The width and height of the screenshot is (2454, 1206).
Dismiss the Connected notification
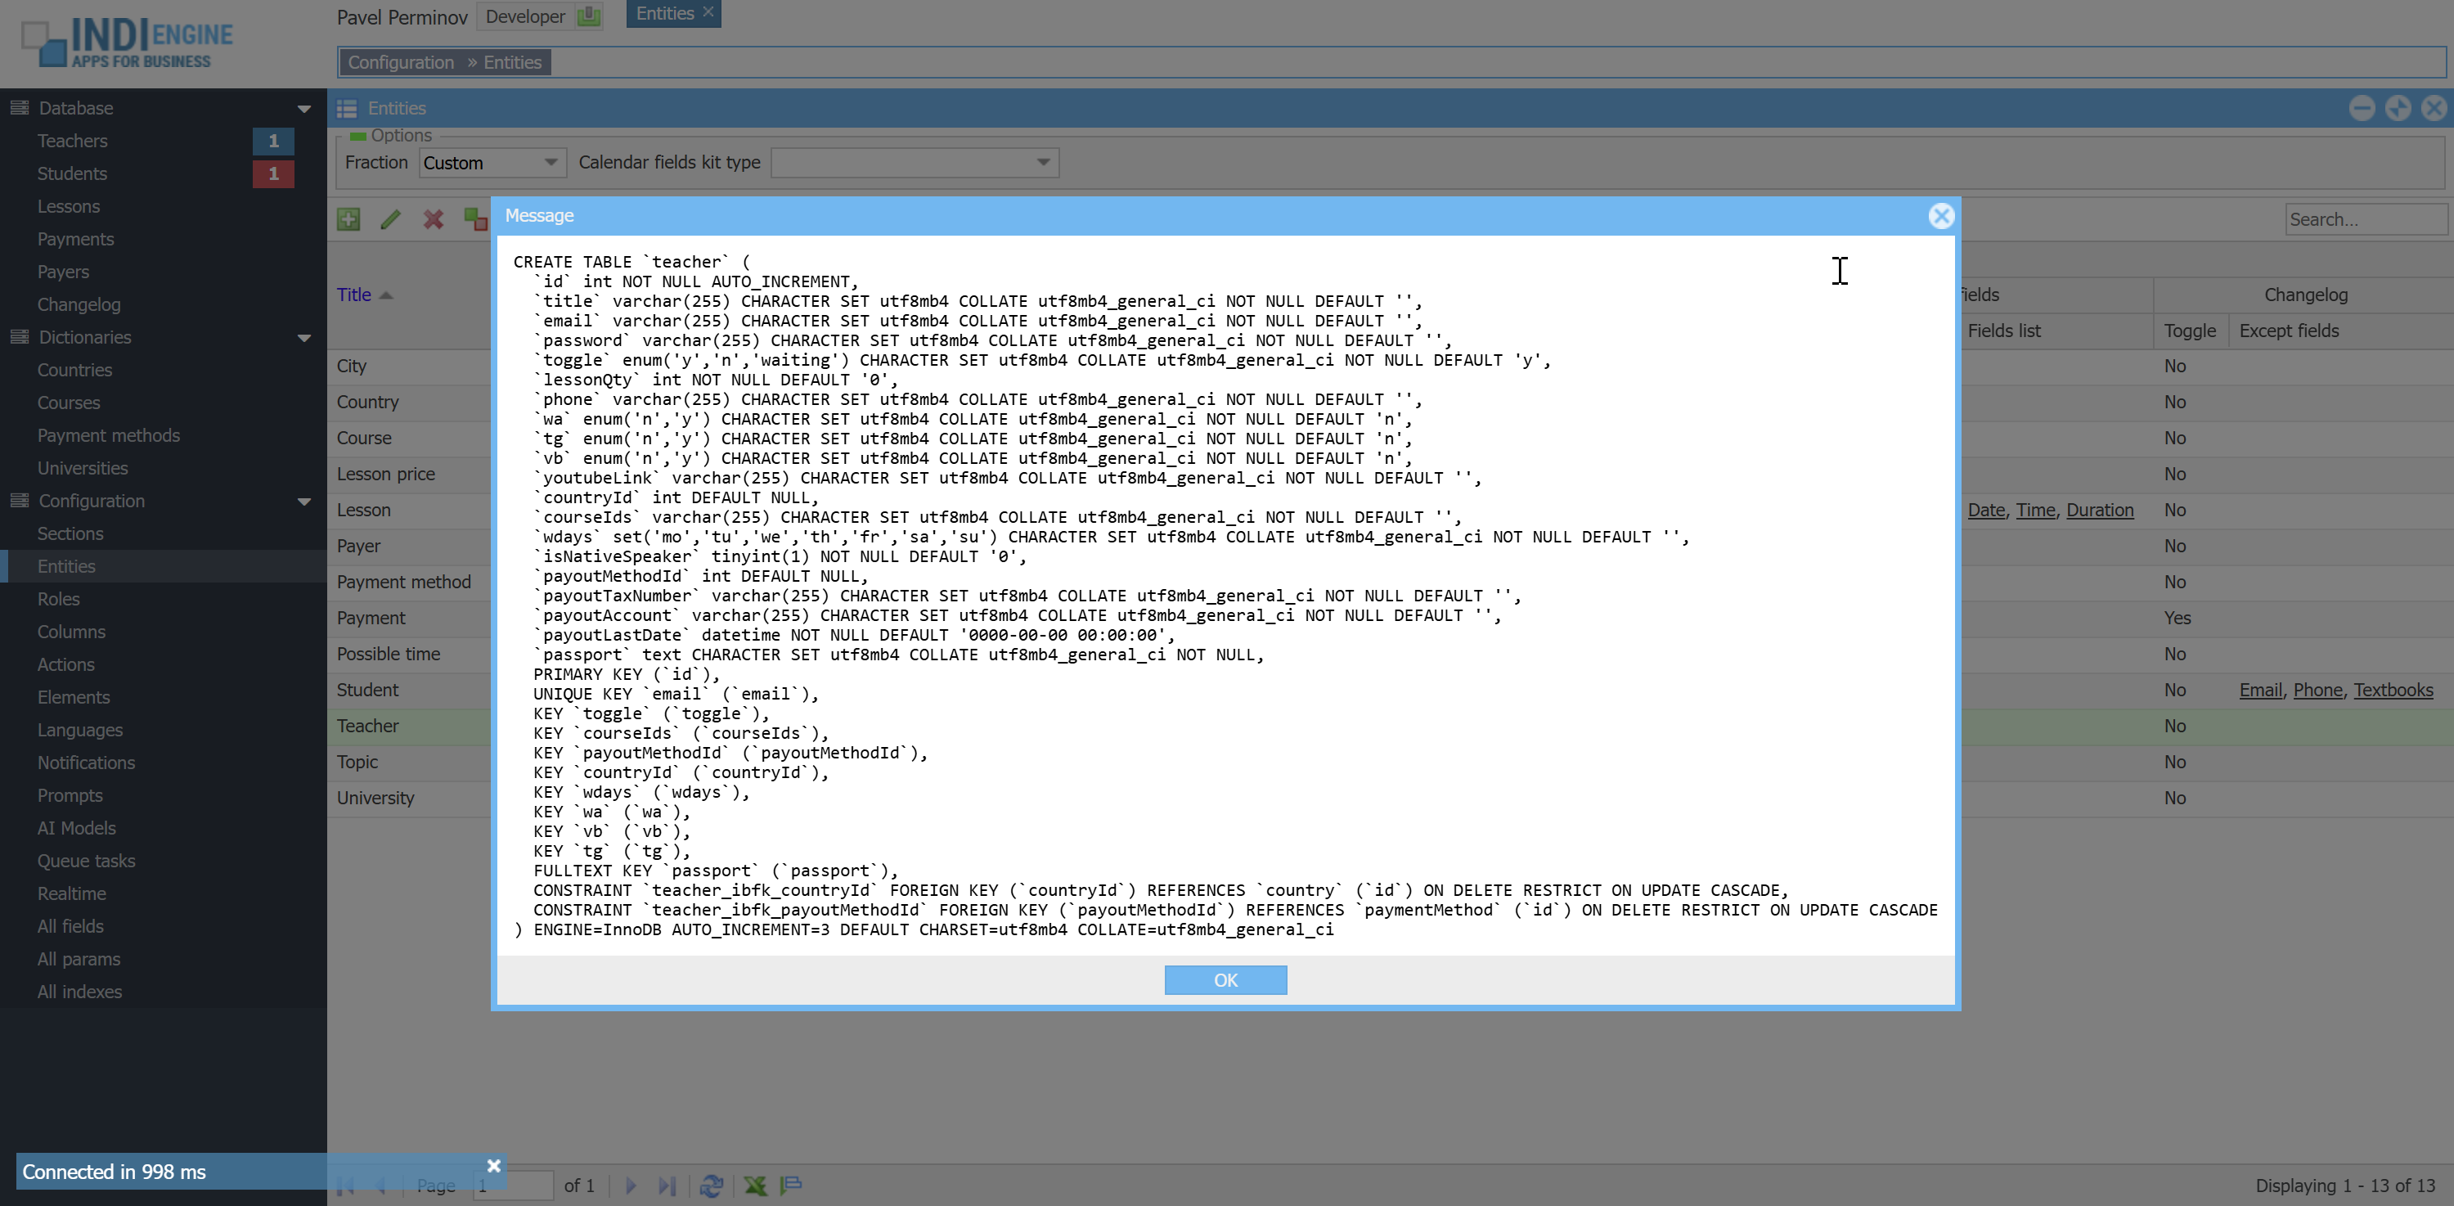(493, 1165)
